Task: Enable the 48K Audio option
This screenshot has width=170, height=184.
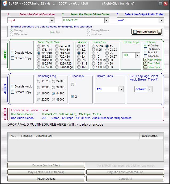Action: [x=145, y=56]
